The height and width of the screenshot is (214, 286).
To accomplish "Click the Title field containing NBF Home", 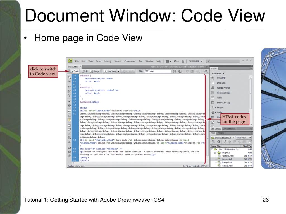I will tap(158, 71).
